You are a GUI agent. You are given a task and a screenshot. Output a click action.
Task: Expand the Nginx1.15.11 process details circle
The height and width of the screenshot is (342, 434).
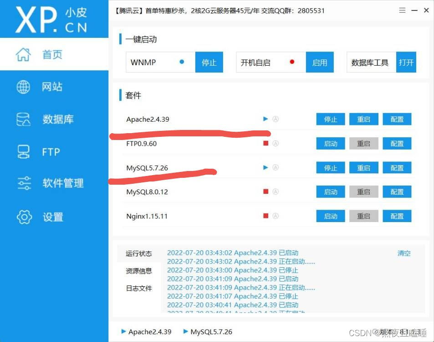(276, 216)
